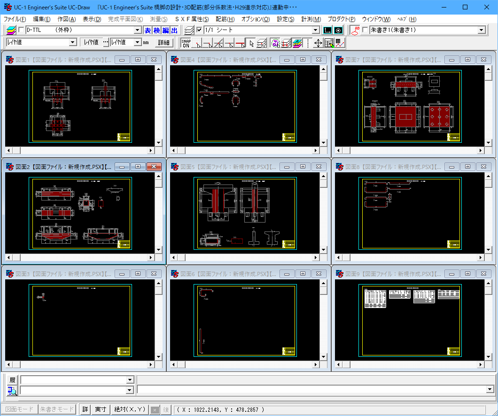Click the 絶対(X,Y) status button

(x=129, y=409)
